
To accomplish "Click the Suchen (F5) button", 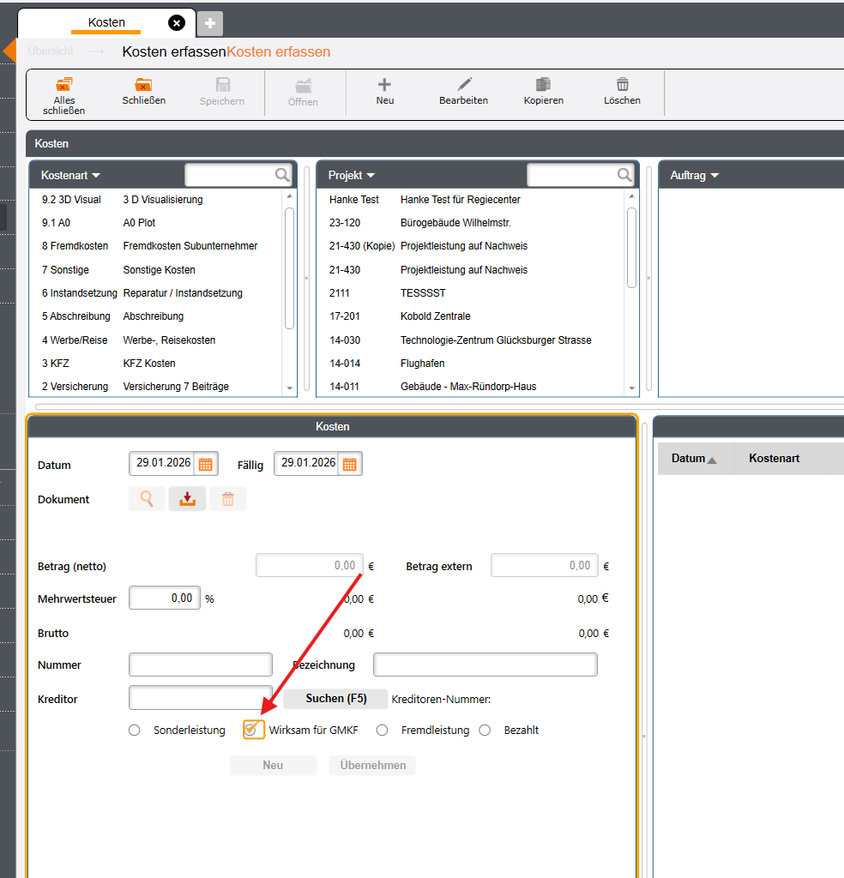I will tap(335, 699).
